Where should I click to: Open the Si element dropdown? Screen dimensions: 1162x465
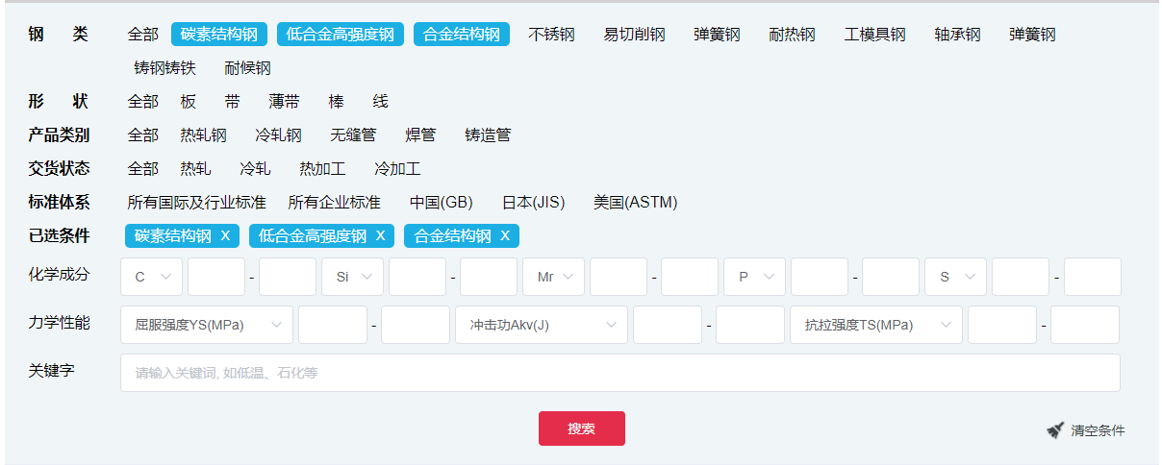(x=352, y=277)
